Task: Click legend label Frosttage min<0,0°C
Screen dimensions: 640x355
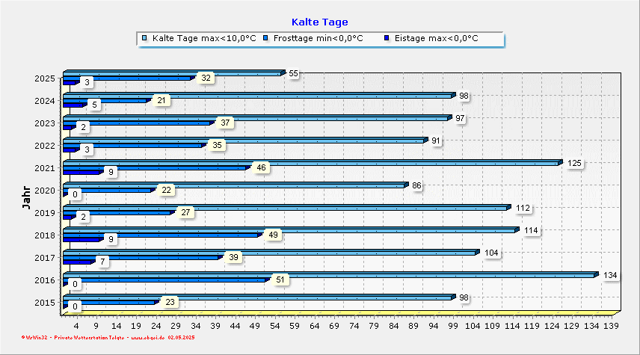Action: [x=318, y=38]
